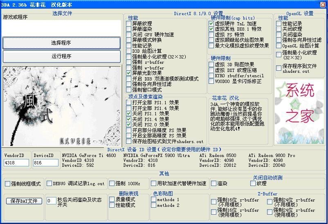This screenshot has width=328, height=224.
Task: Click the VendorID input field
Action: click(16, 163)
